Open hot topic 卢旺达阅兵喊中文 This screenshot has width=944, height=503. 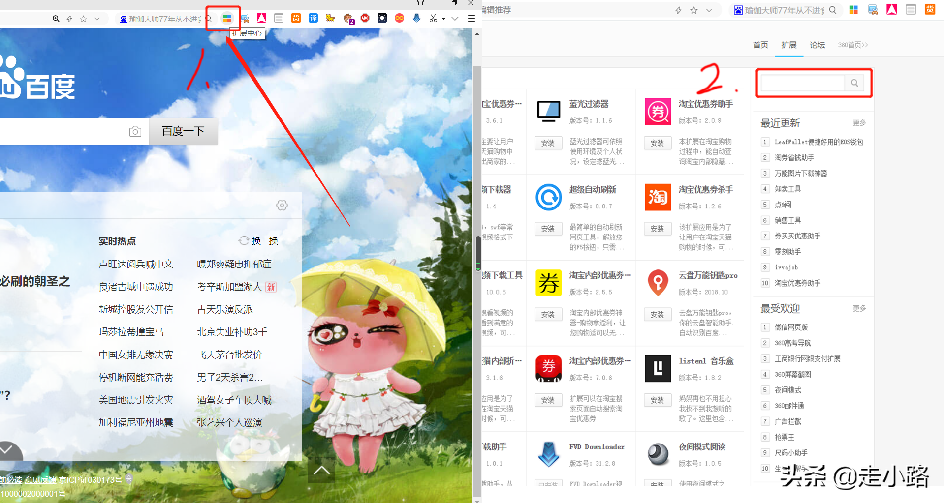pos(136,264)
